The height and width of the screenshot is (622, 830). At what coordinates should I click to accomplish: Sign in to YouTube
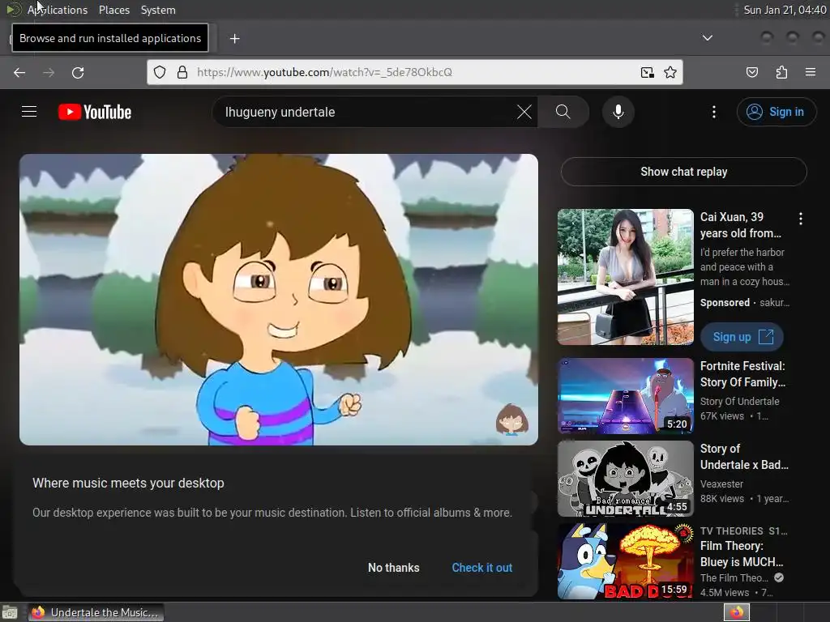tap(776, 112)
